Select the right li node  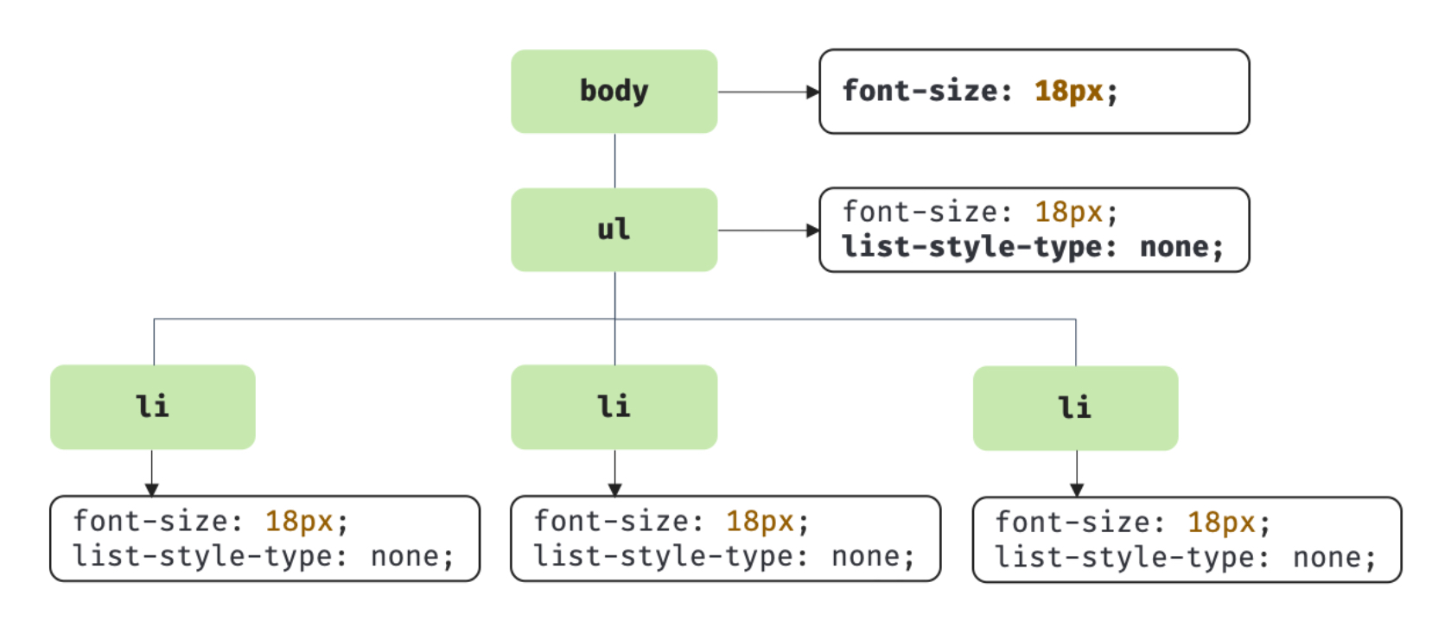coord(1075,408)
